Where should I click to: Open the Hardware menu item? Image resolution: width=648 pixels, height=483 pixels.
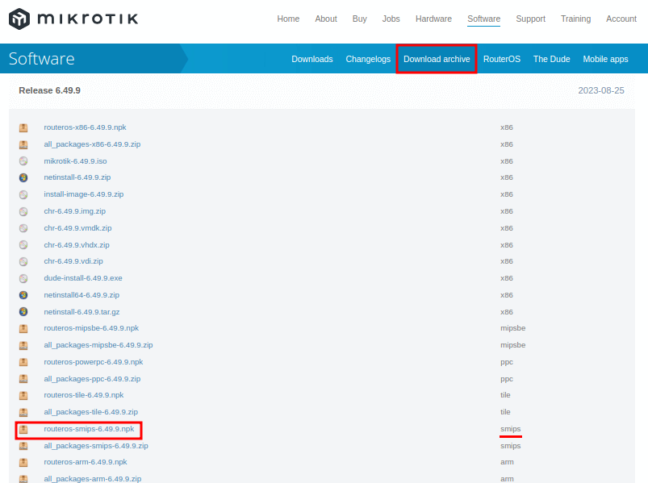point(433,19)
